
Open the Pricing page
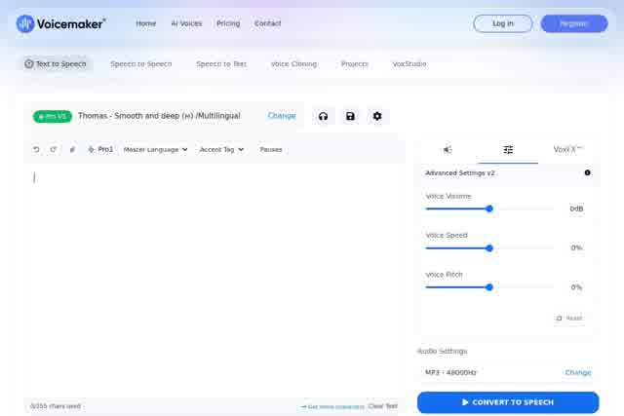click(x=228, y=23)
